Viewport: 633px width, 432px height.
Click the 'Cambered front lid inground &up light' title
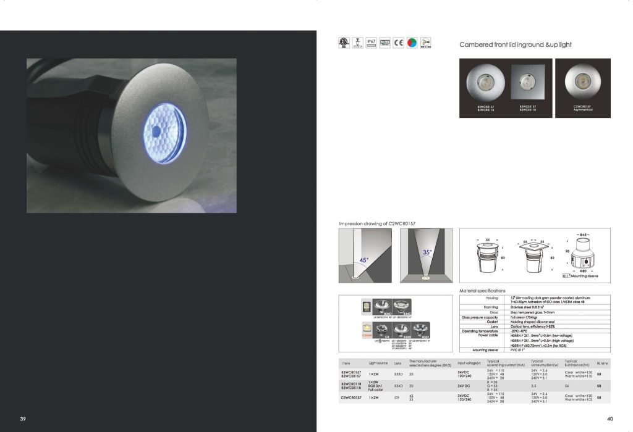[x=515, y=45]
